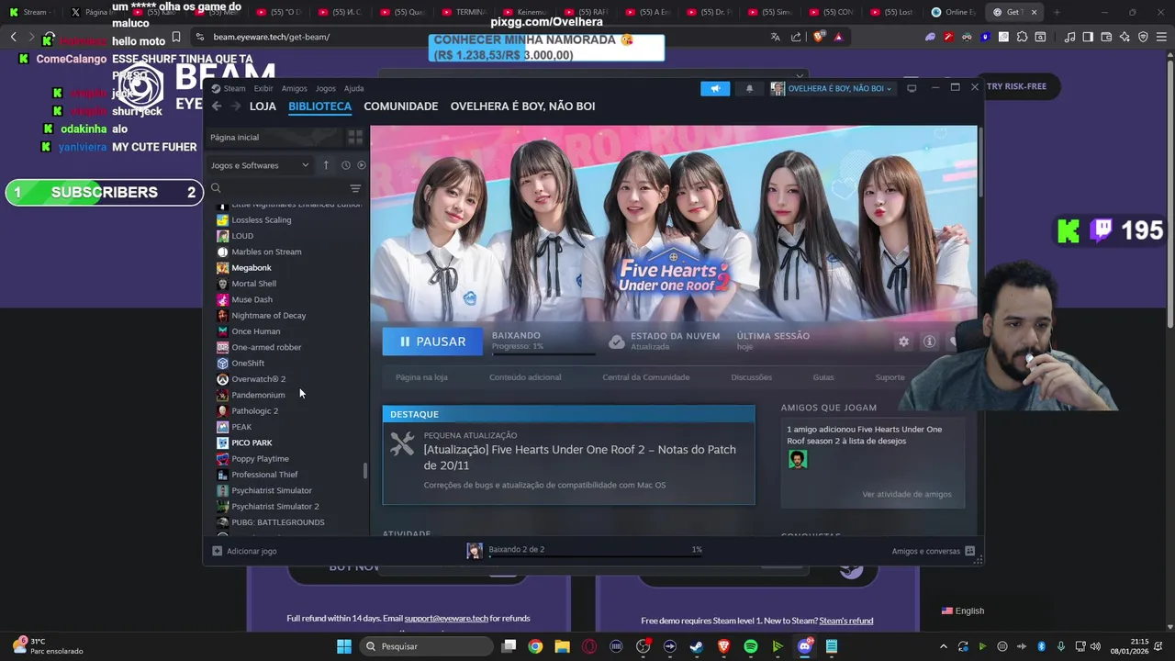Show hidden system tray icons chevron
The width and height of the screenshot is (1175, 661).
[x=944, y=646]
